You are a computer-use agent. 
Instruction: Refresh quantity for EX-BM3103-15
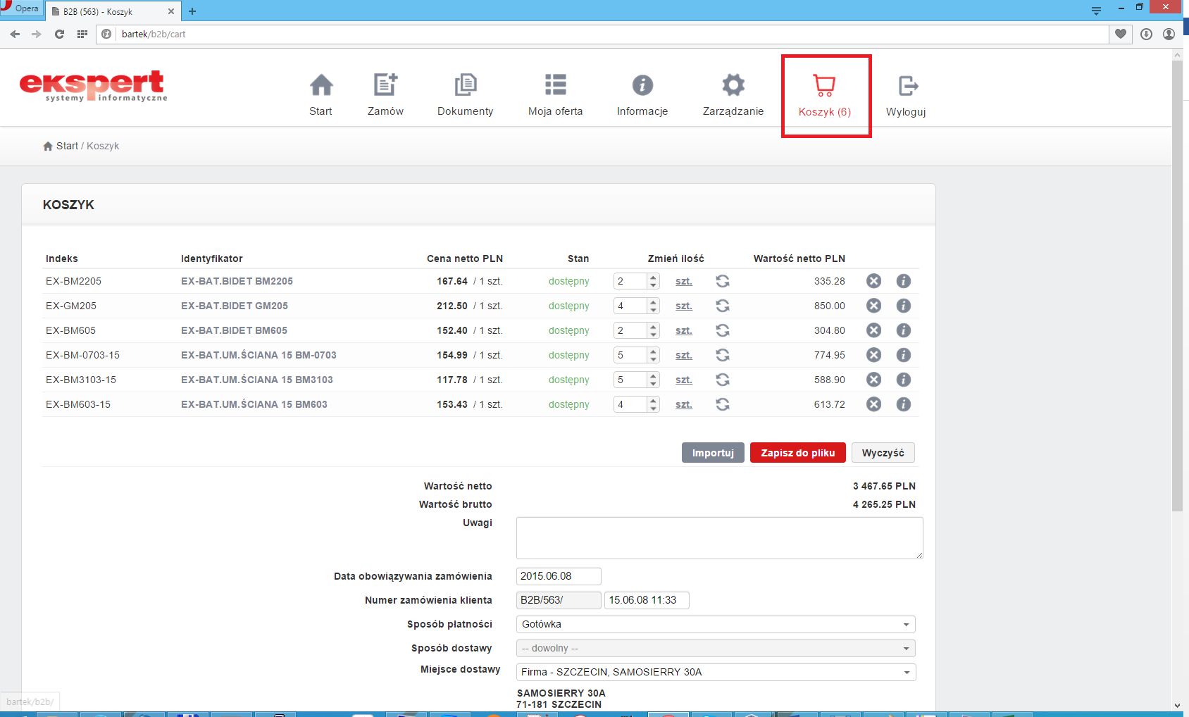tap(723, 380)
